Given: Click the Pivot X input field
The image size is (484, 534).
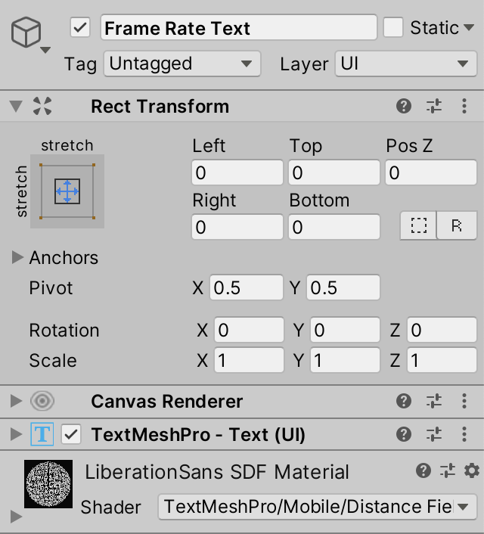Looking at the screenshot, I should 247,288.
